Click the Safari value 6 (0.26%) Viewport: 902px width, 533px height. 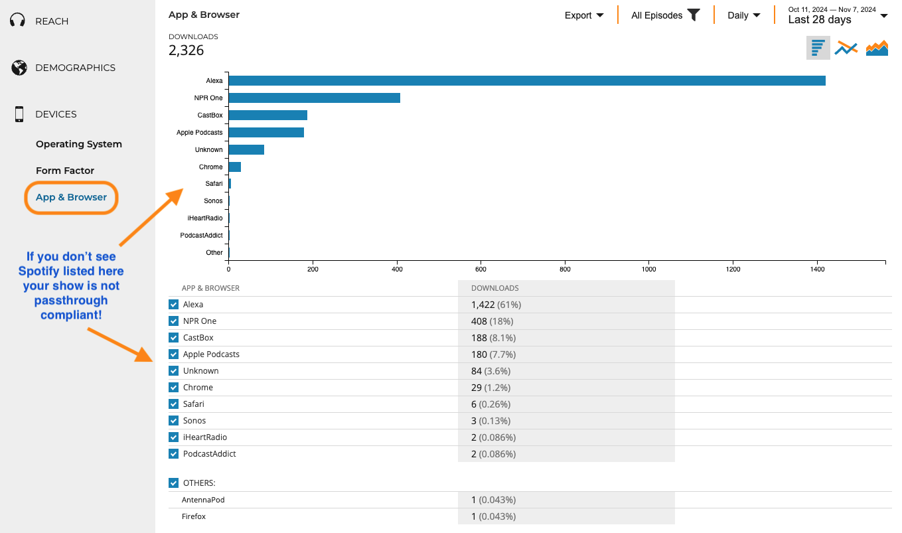click(x=492, y=404)
